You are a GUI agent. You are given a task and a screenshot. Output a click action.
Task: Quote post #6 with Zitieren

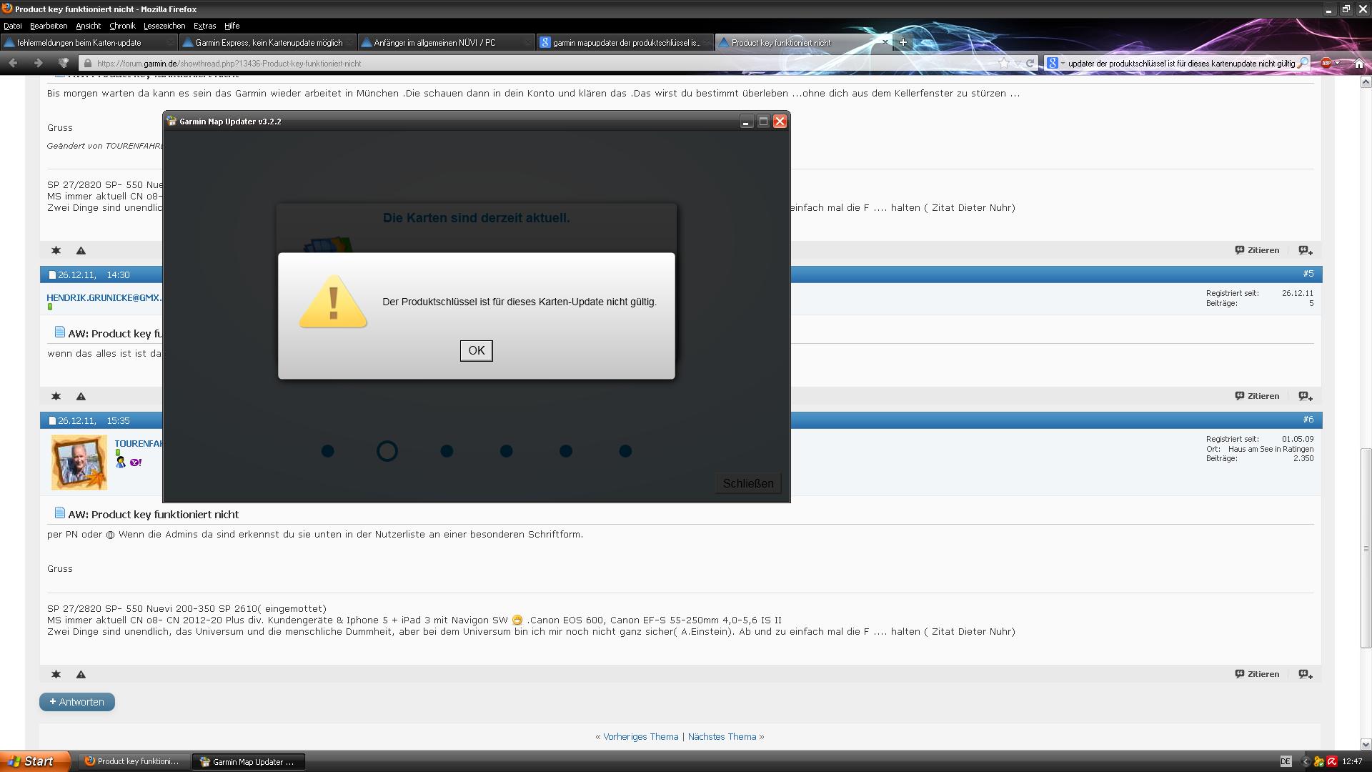(x=1257, y=674)
